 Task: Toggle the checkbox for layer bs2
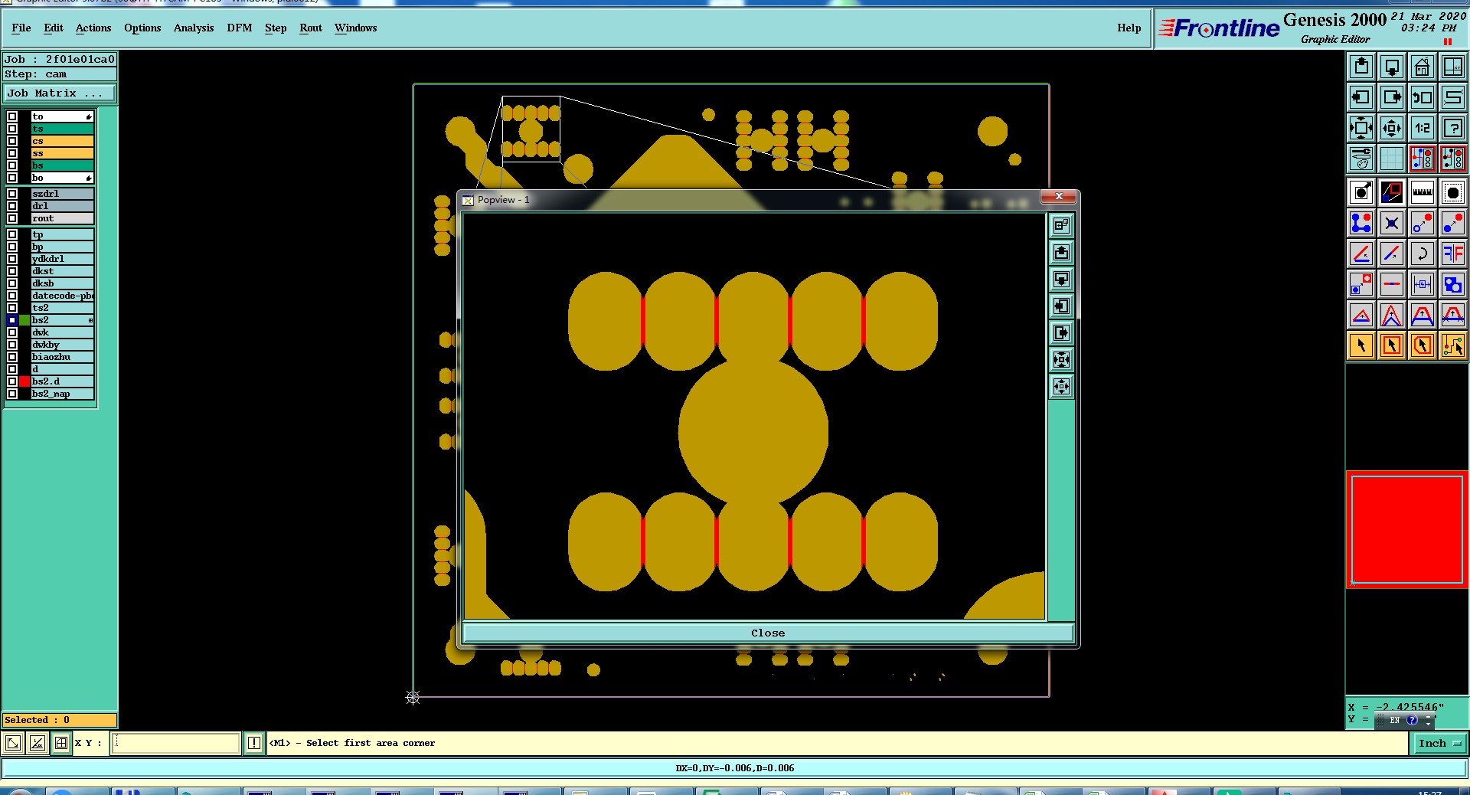(12, 320)
